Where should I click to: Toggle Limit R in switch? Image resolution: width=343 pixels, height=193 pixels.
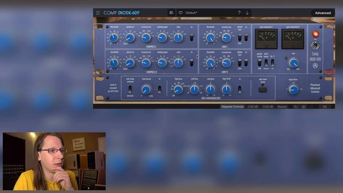(247, 63)
